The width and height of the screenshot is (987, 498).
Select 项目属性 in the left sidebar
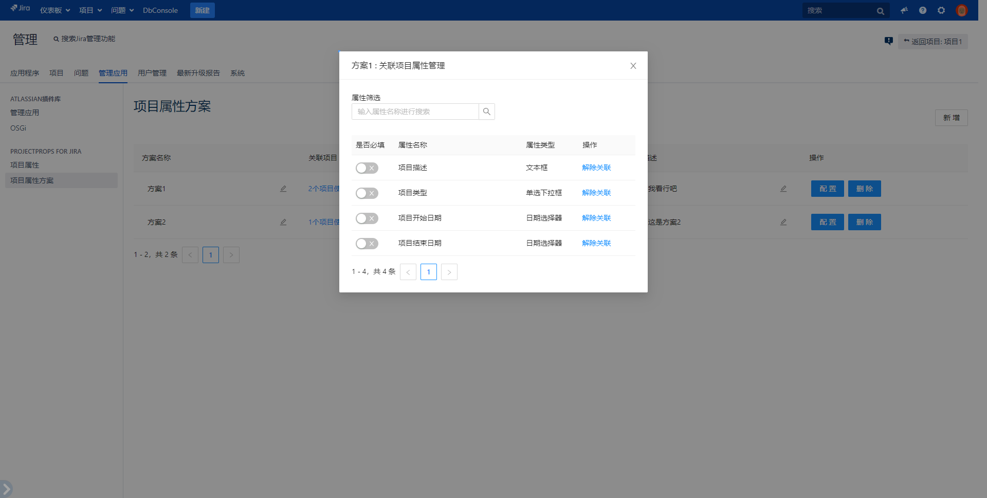tap(25, 165)
